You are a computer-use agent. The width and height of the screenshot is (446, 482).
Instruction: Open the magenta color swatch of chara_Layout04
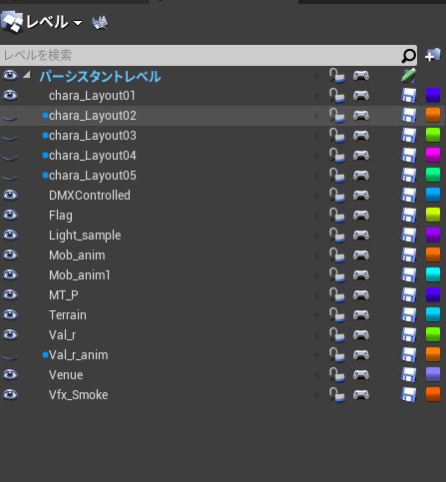(433, 155)
